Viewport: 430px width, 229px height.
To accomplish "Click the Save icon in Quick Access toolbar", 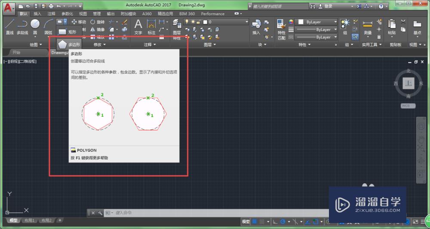I will [x=36, y=6].
